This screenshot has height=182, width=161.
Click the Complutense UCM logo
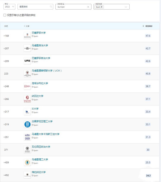click(x=27, y=73)
